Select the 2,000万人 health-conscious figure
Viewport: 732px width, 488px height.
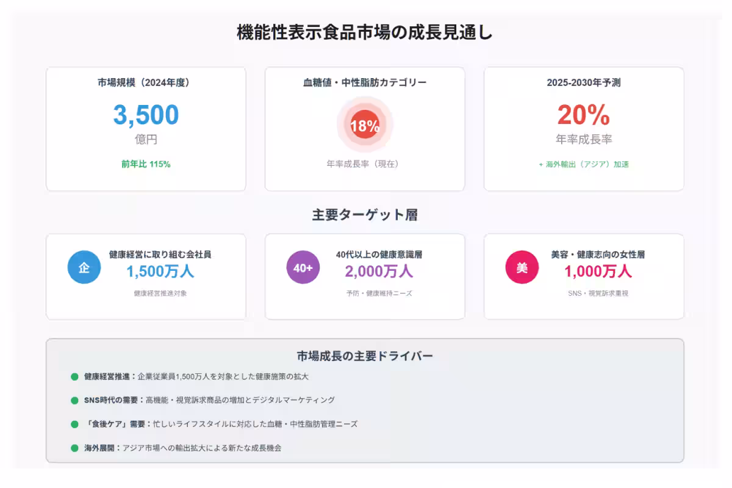[x=379, y=271]
